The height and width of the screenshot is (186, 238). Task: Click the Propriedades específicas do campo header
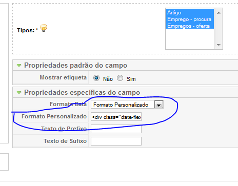tap(82, 93)
